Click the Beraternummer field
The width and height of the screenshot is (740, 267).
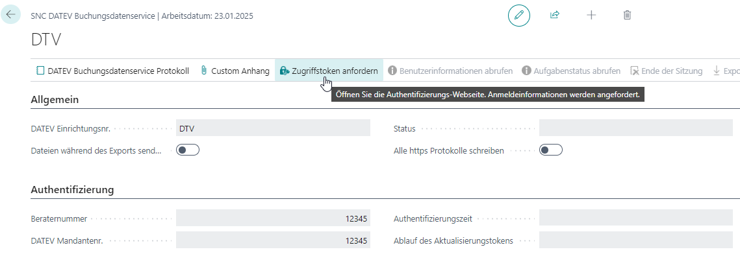pyautogui.click(x=273, y=218)
